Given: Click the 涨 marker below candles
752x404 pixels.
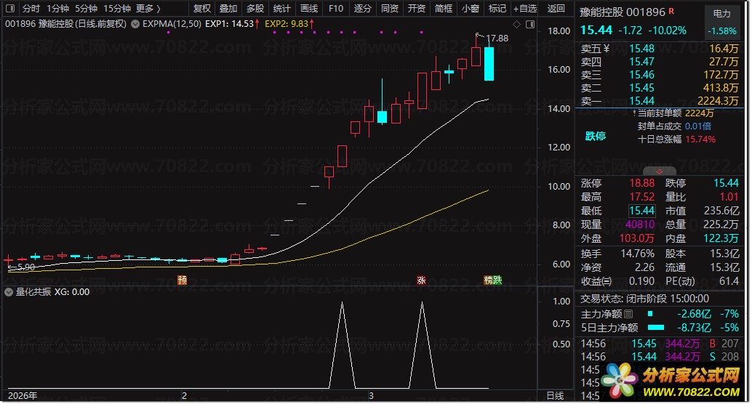Looking at the screenshot, I should [421, 280].
